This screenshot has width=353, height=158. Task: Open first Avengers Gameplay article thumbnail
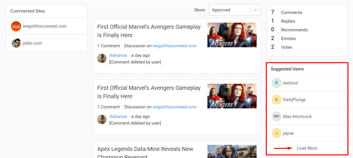232,35
